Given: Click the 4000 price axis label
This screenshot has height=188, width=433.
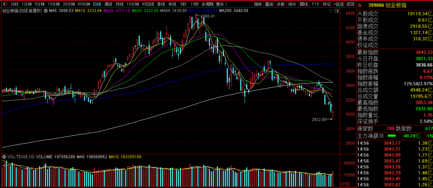Looking at the screenshot, I should (x=350, y=42).
